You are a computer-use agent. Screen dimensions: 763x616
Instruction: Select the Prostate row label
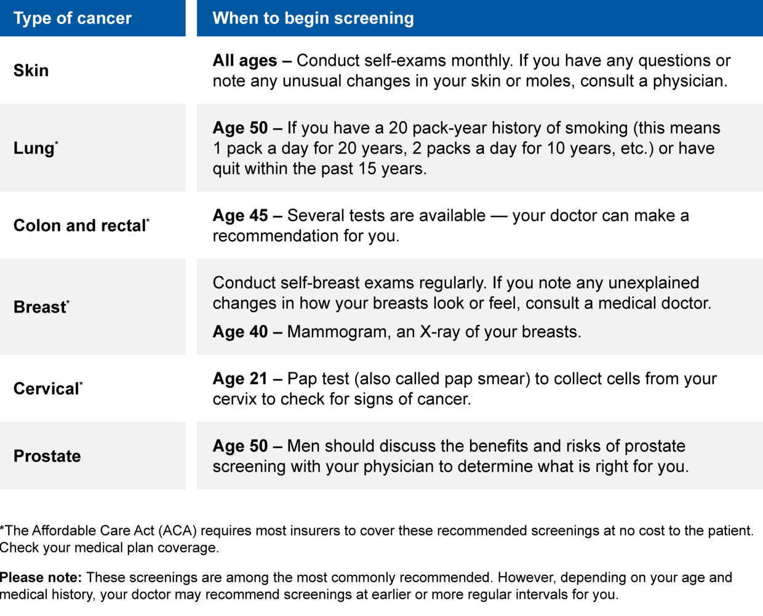coord(47,456)
